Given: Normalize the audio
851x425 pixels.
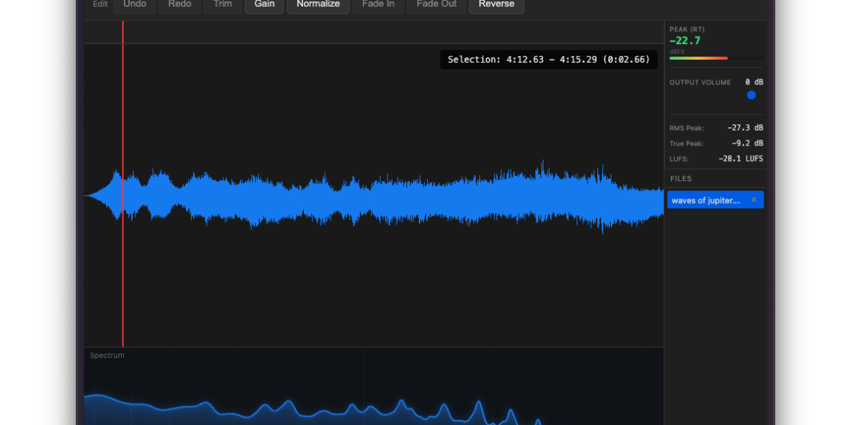Looking at the screenshot, I should coord(318,4).
